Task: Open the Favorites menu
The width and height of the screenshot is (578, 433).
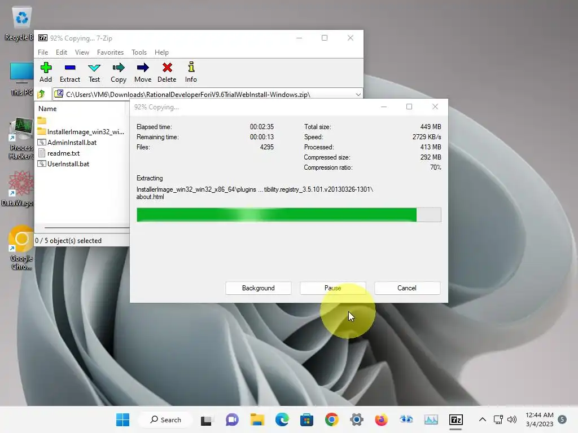Action: tap(110, 52)
